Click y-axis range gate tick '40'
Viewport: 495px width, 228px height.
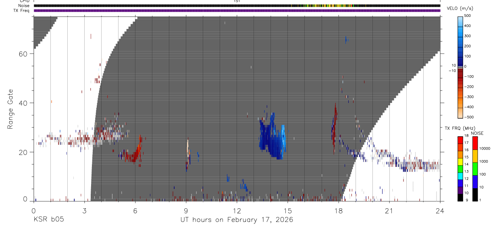[23, 103]
